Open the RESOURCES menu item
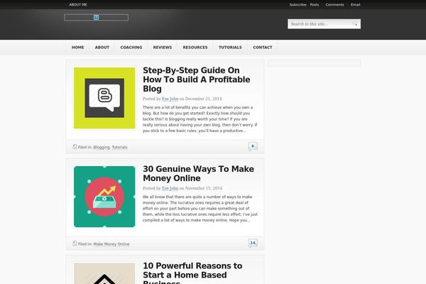The width and height of the screenshot is (426, 284). click(195, 48)
